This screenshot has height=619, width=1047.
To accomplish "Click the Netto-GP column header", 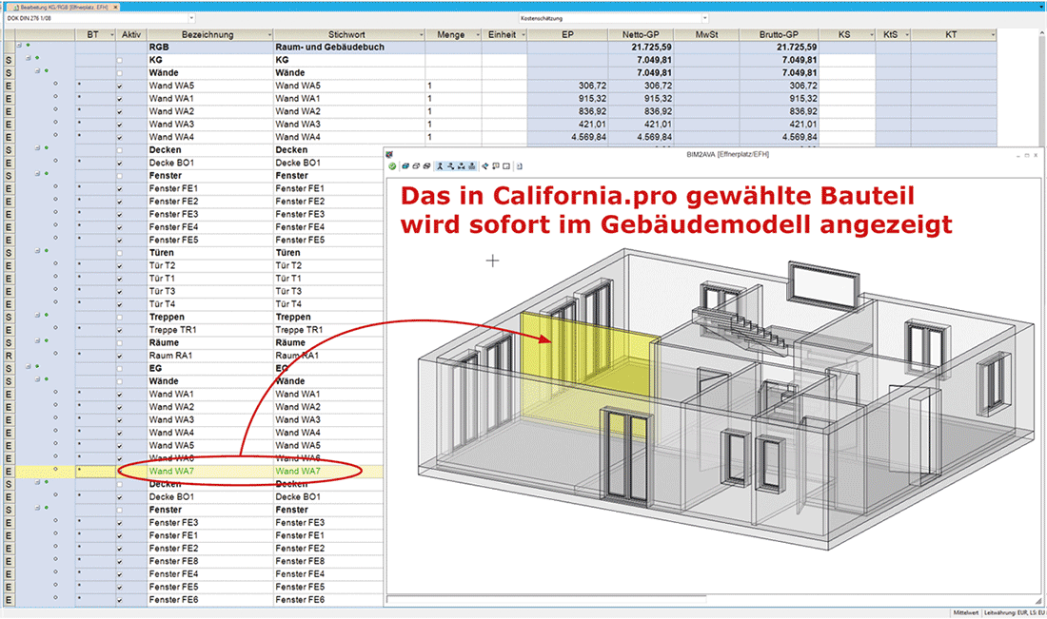I will tap(641, 34).
